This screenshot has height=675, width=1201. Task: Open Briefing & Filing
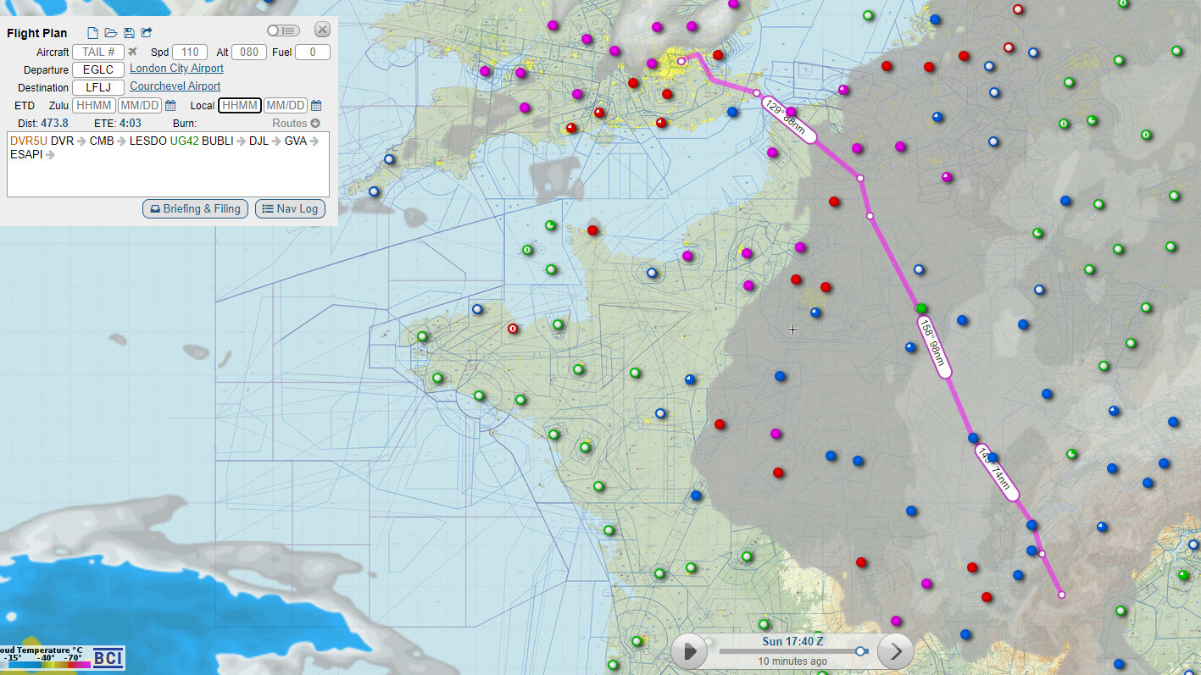click(x=195, y=209)
